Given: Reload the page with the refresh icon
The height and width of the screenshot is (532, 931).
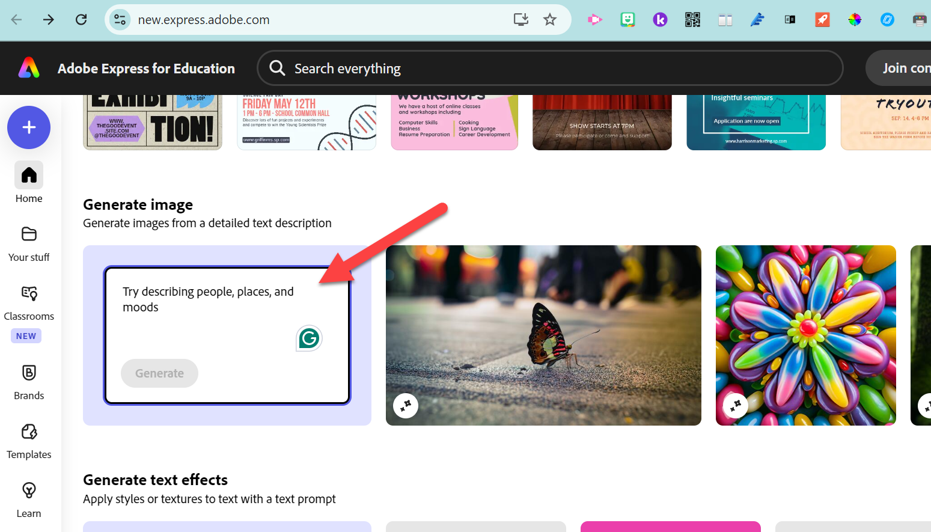Looking at the screenshot, I should click(81, 20).
